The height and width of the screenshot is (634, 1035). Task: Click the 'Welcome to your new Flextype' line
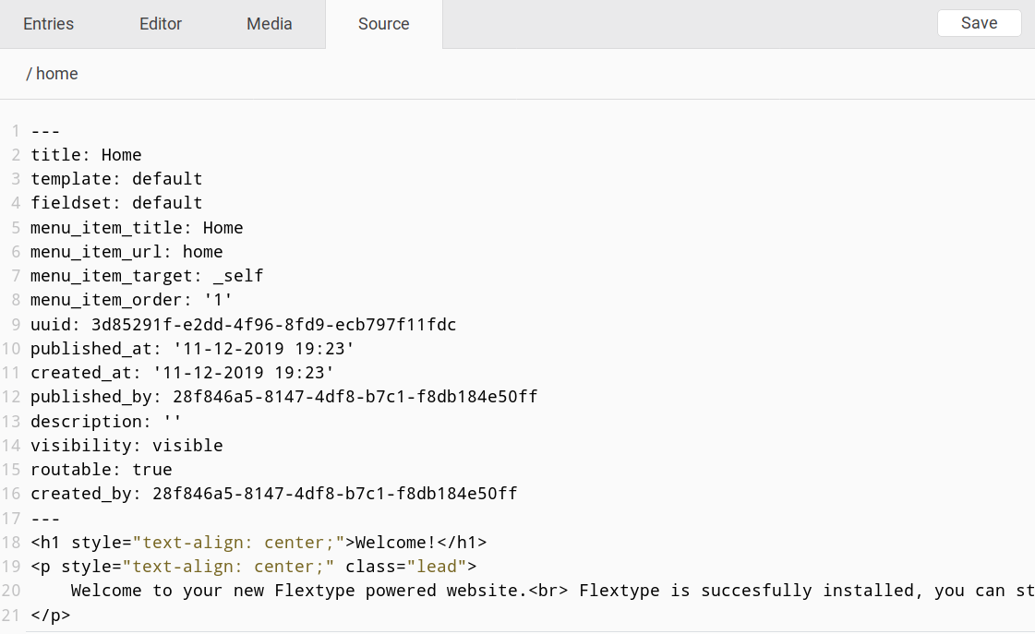[552, 591]
